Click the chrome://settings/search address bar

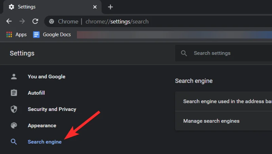pos(158,21)
